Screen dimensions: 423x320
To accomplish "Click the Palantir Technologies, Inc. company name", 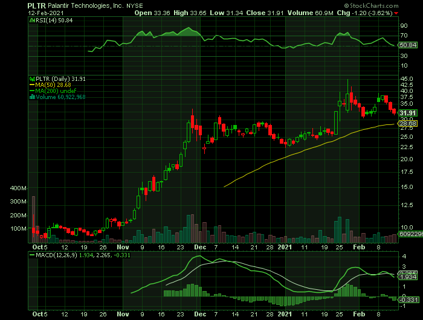I will (86, 5).
